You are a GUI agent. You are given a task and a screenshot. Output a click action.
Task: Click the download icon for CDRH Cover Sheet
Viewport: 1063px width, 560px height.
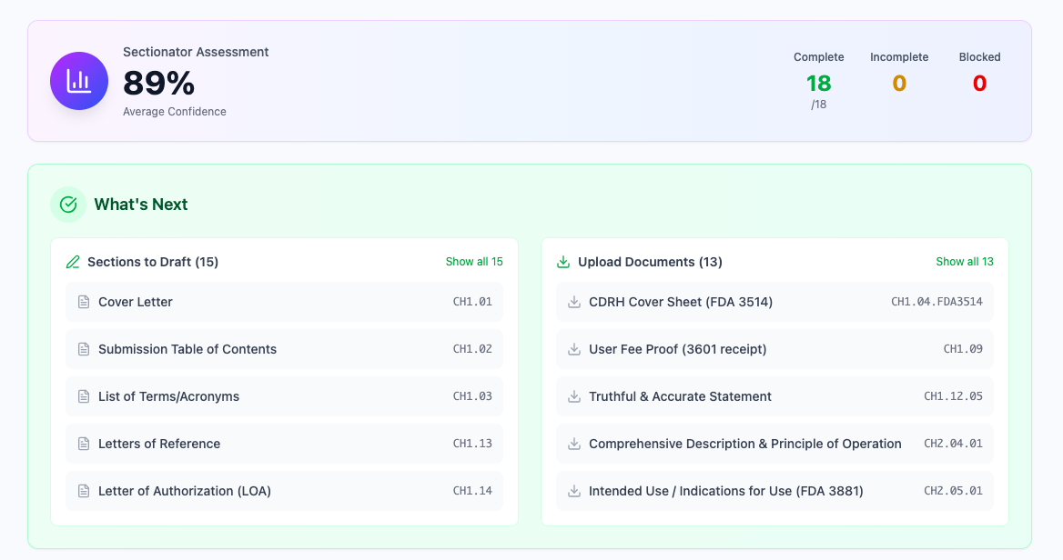click(x=573, y=302)
